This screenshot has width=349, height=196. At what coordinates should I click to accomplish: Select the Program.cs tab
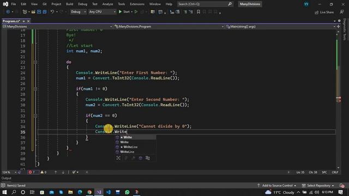11,21
